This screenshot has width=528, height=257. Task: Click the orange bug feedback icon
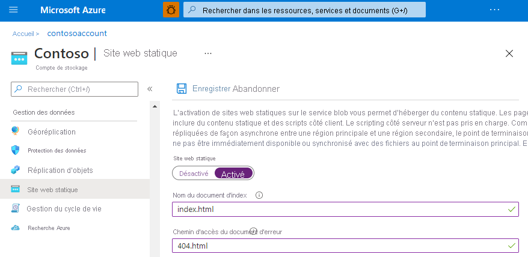pyautogui.click(x=171, y=10)
